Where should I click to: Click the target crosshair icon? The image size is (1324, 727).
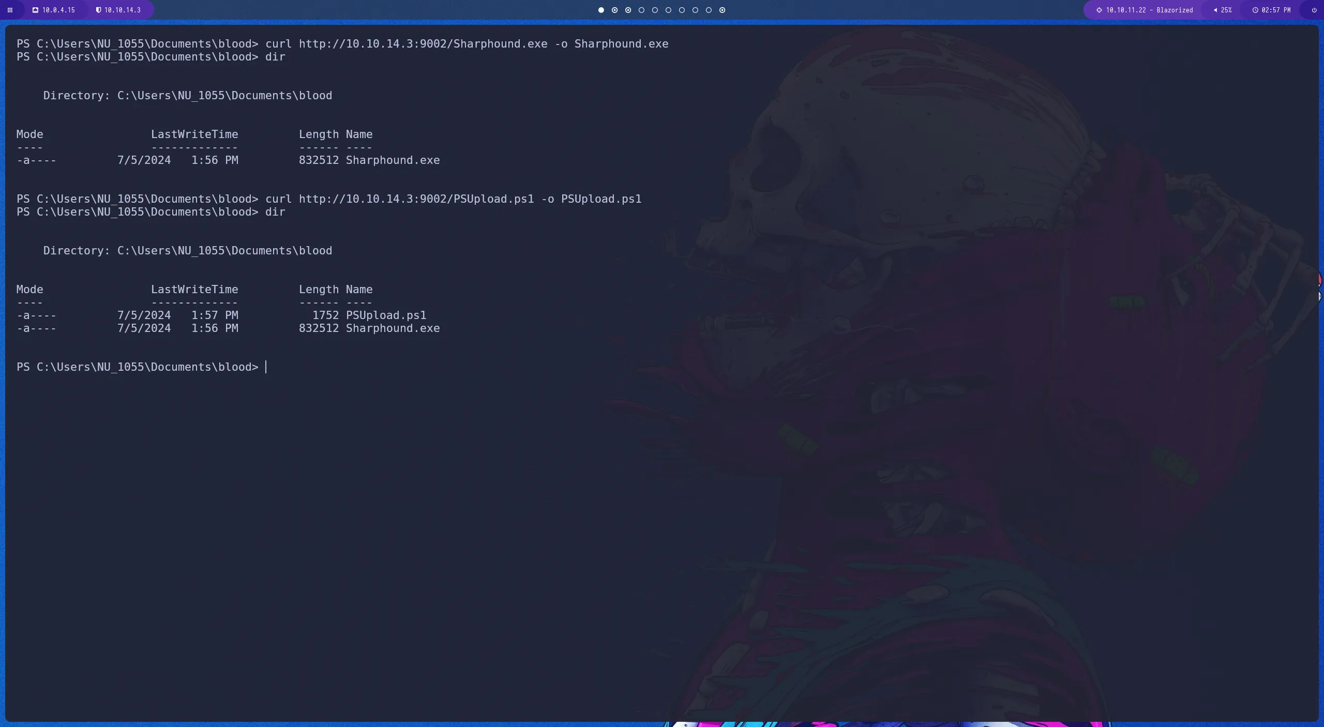point(1099,10)
